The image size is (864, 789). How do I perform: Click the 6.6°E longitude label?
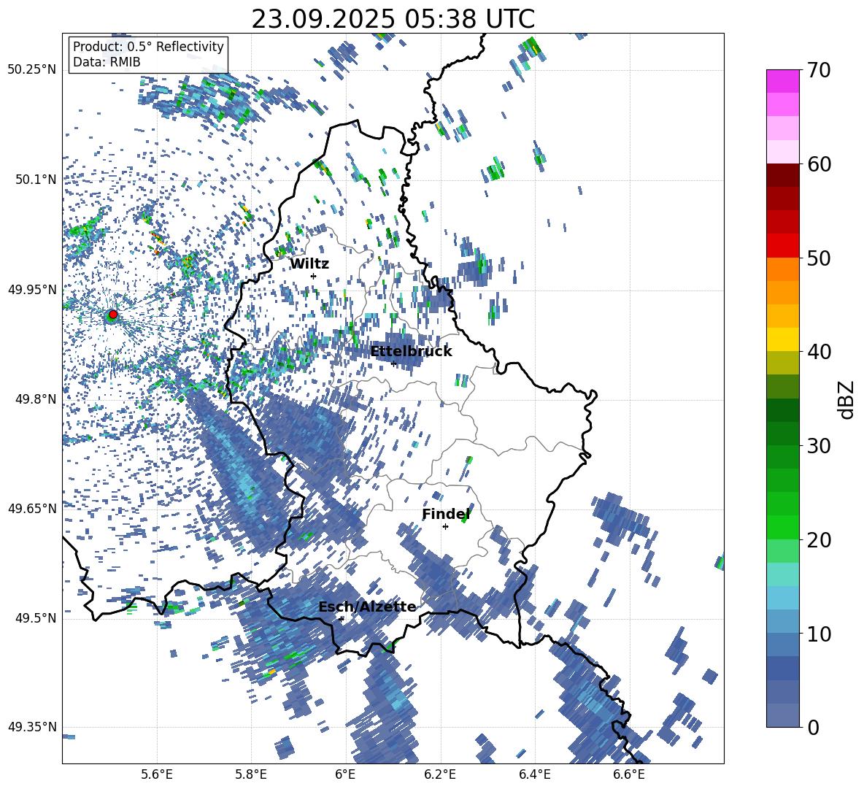point(629,774)
